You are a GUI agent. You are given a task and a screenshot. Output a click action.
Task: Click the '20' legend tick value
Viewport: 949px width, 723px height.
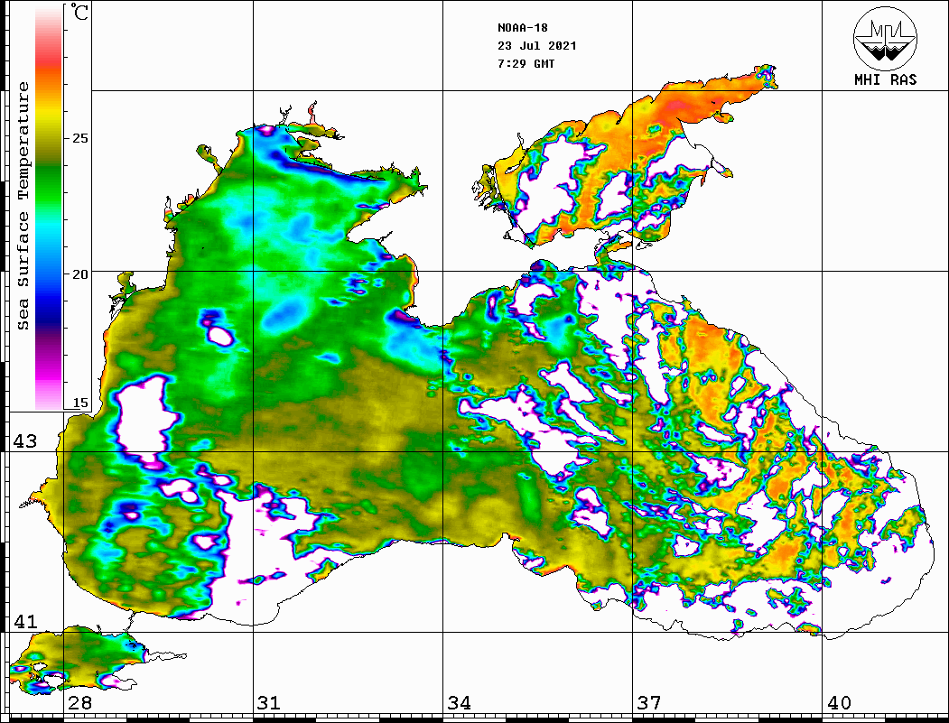coord(79,274)
